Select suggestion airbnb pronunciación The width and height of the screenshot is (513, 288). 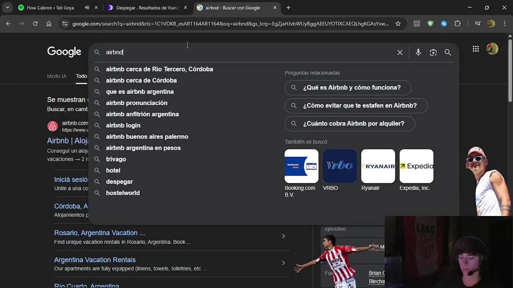[x=137, y=103]
